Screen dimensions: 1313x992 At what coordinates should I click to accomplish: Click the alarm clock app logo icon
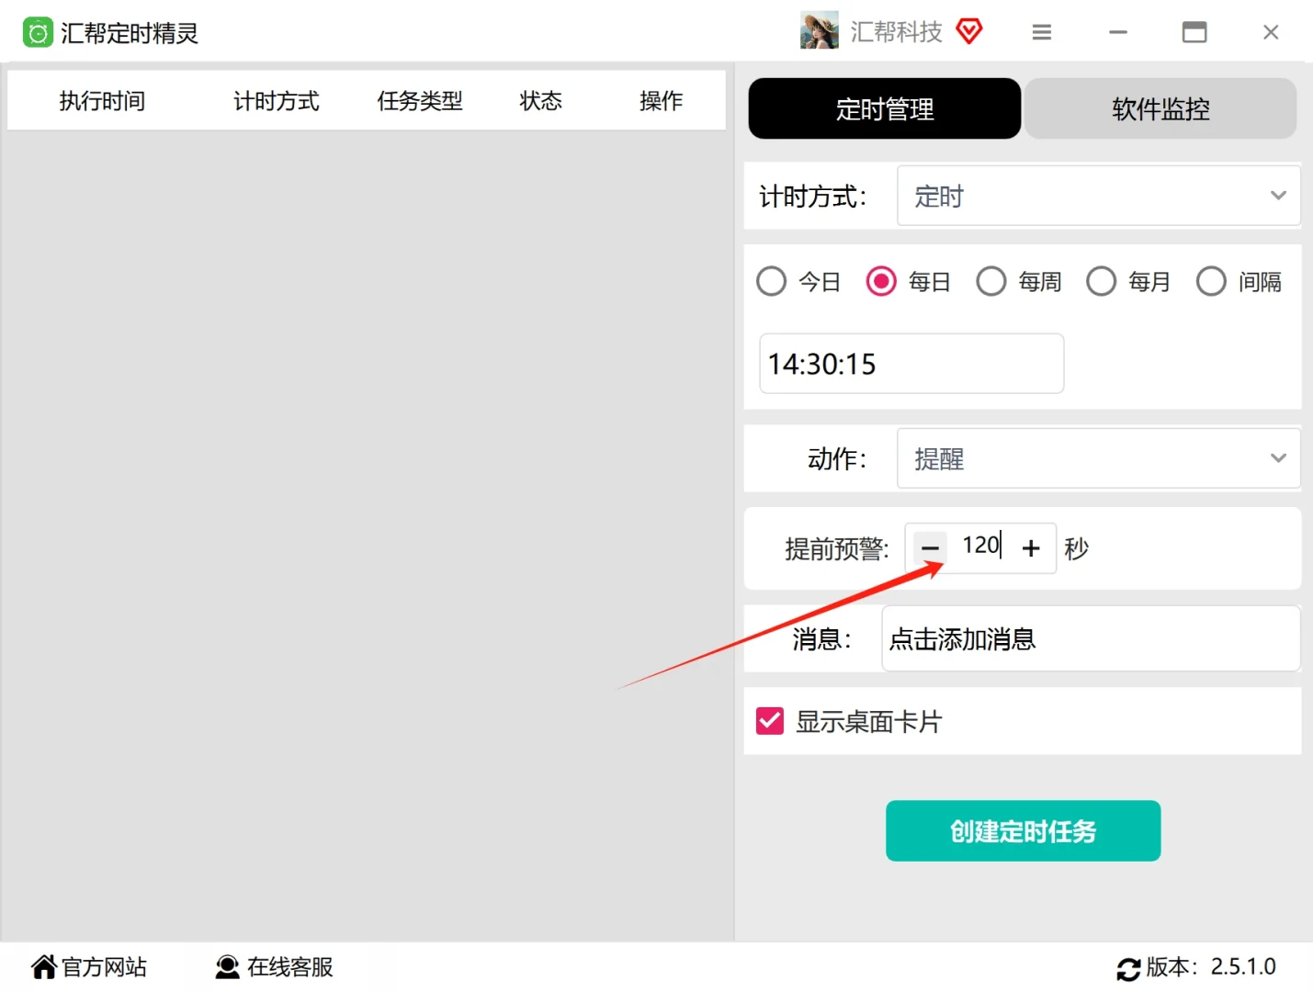coord(38,31)
